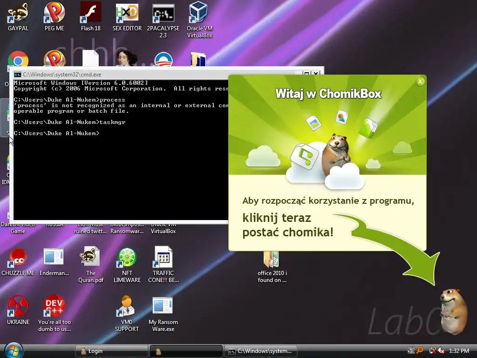The image size is (477, 358).
Task: Open The Quran.pdf desktop file
Action: [91, 265]
